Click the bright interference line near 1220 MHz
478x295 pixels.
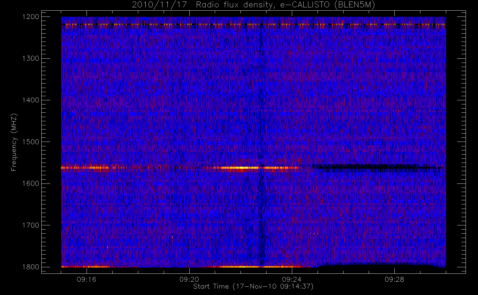pos(253,24)
